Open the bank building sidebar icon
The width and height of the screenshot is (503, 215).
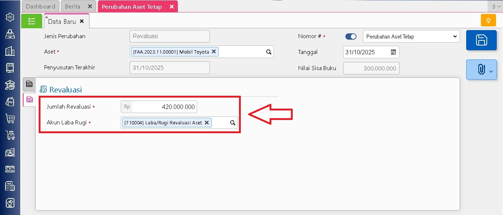10,85
